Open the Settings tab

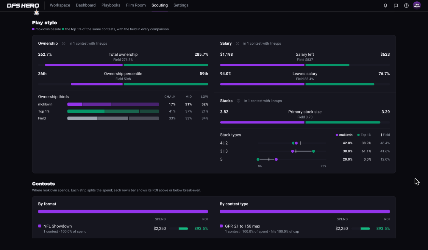181,5
